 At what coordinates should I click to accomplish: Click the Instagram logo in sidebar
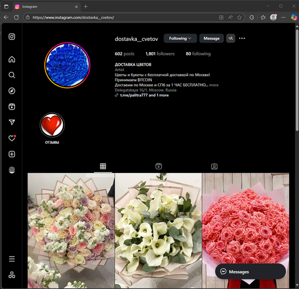tap(12, 36)
